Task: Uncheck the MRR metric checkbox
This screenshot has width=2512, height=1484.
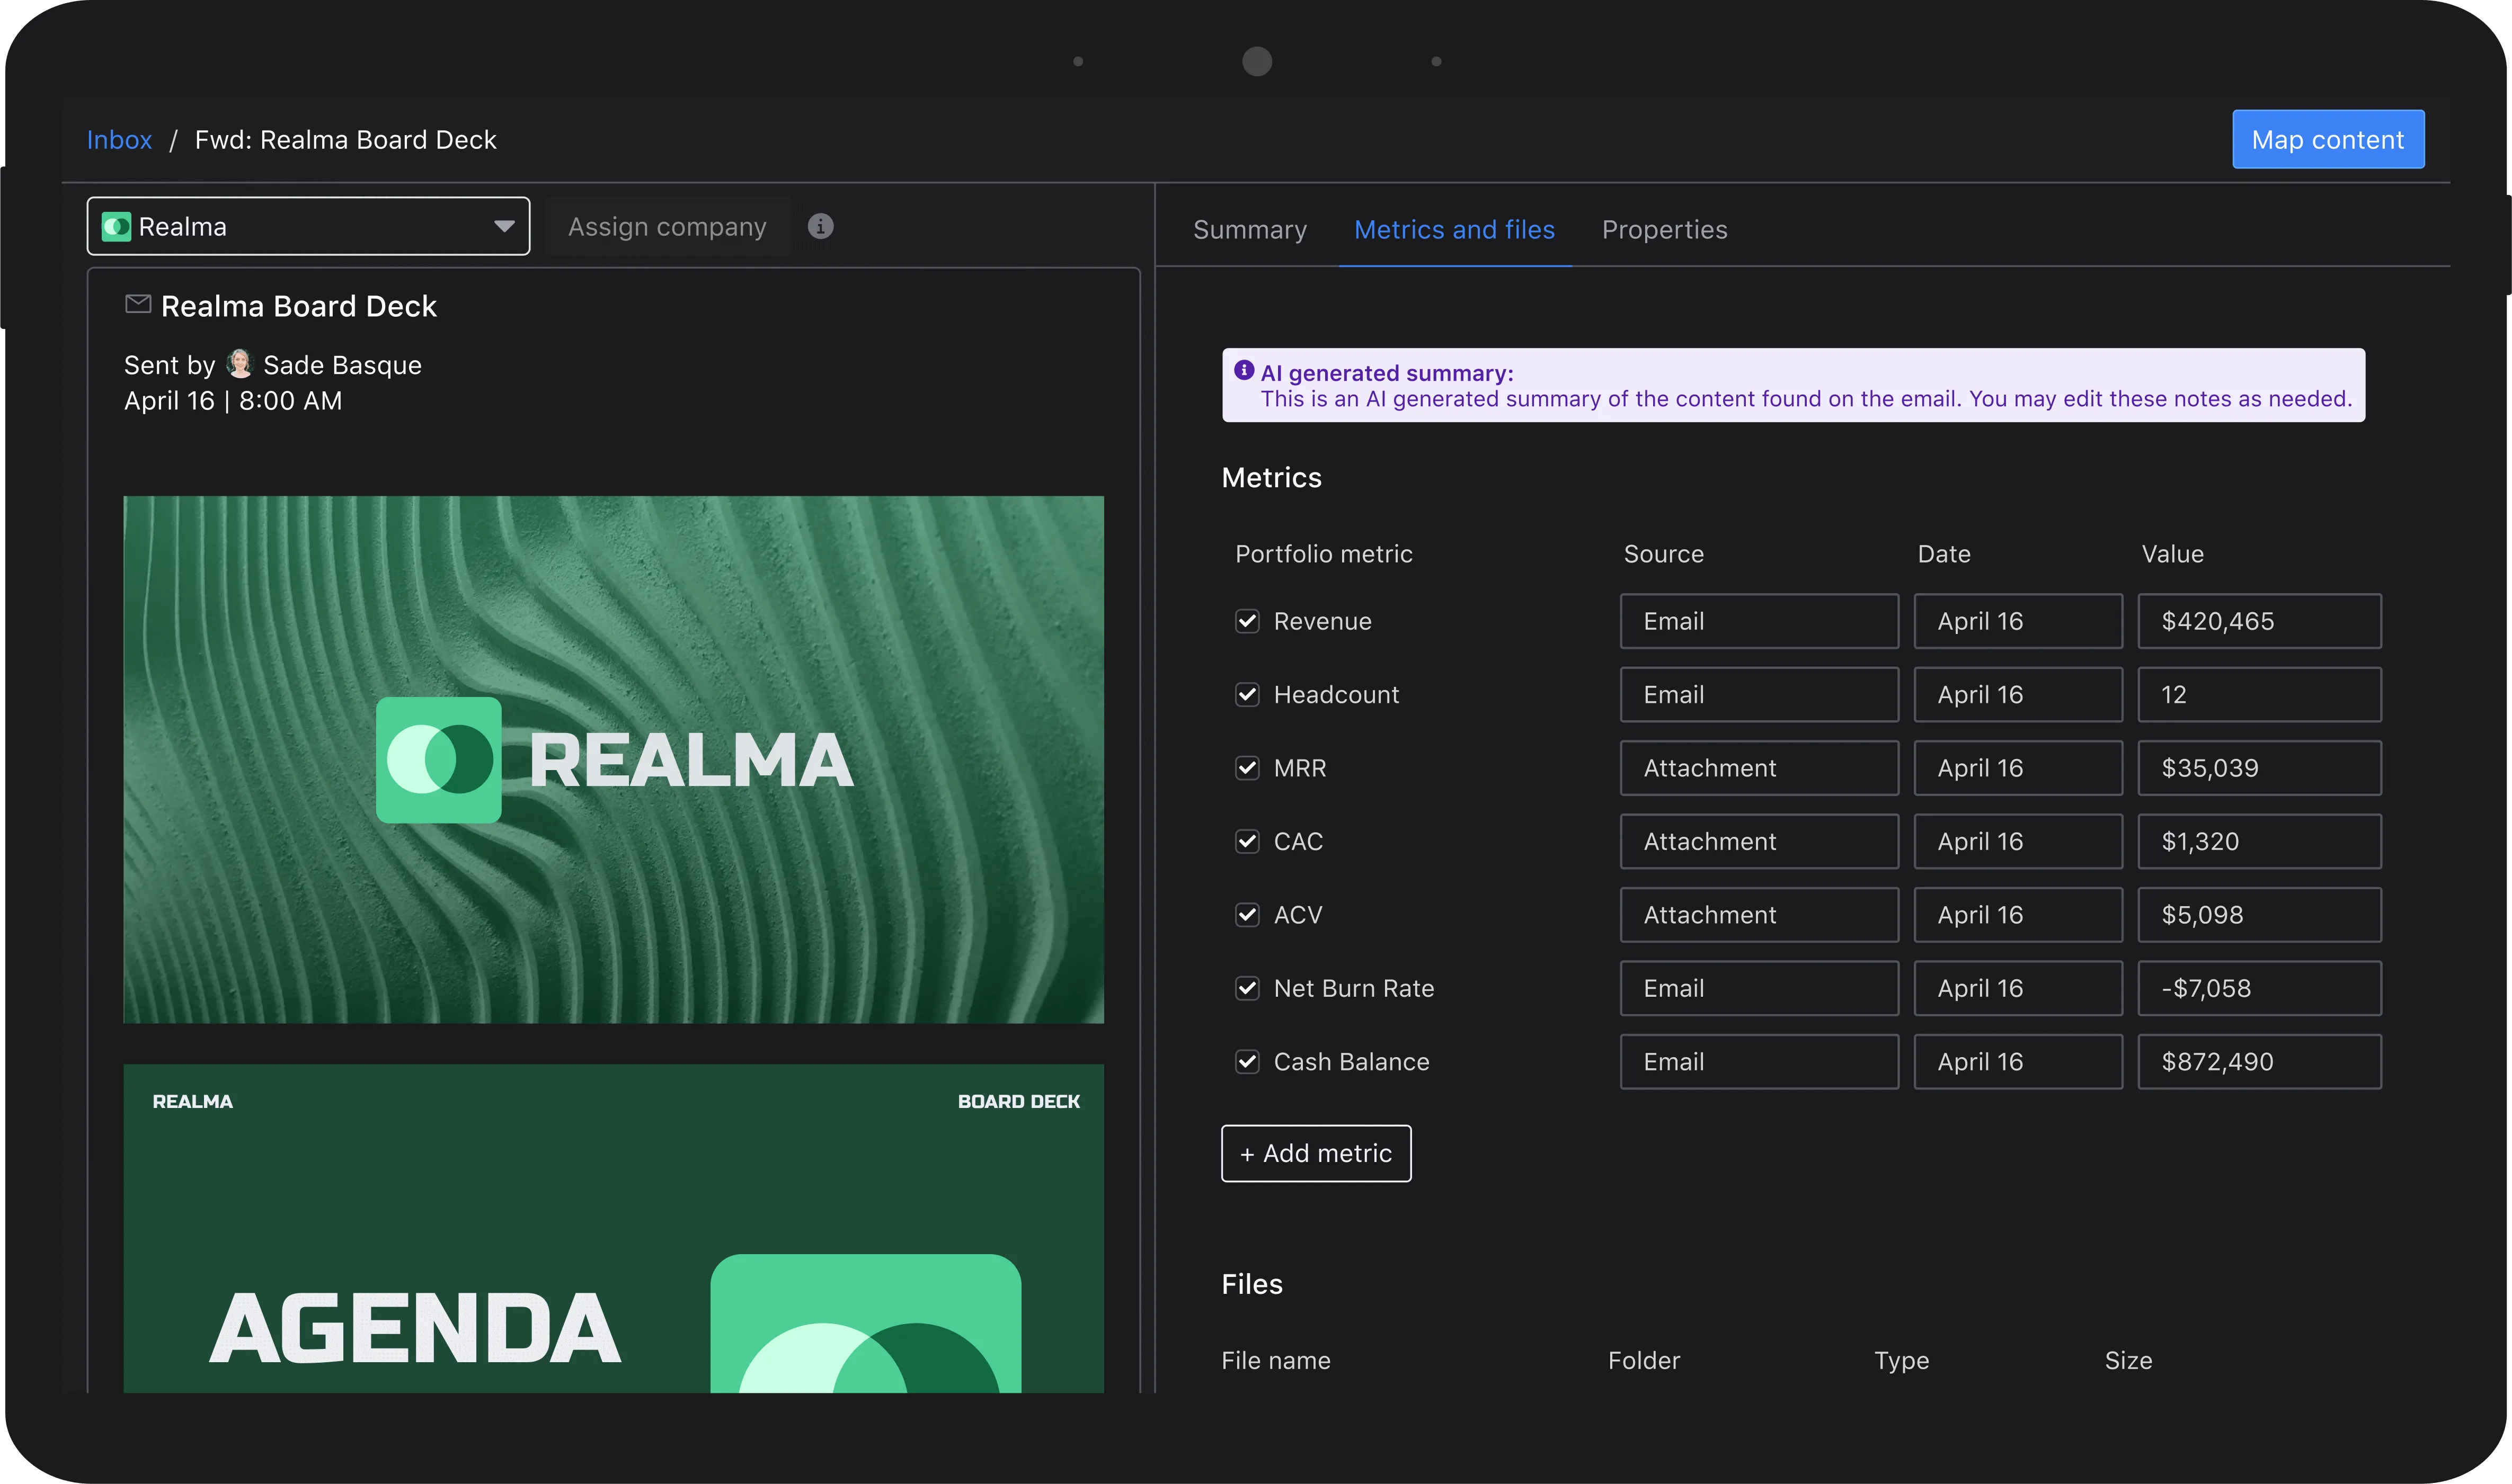Action: pyautogui.click(x=1247, y=768)
